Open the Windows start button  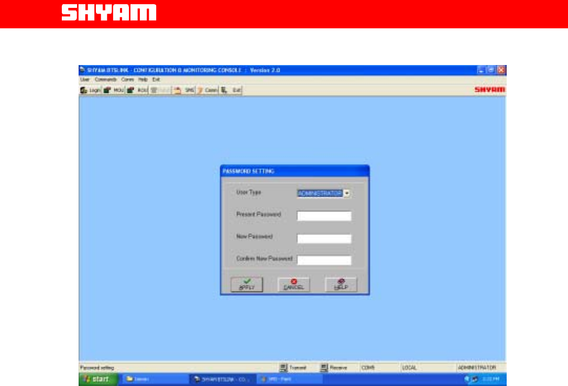pos(98,379)
